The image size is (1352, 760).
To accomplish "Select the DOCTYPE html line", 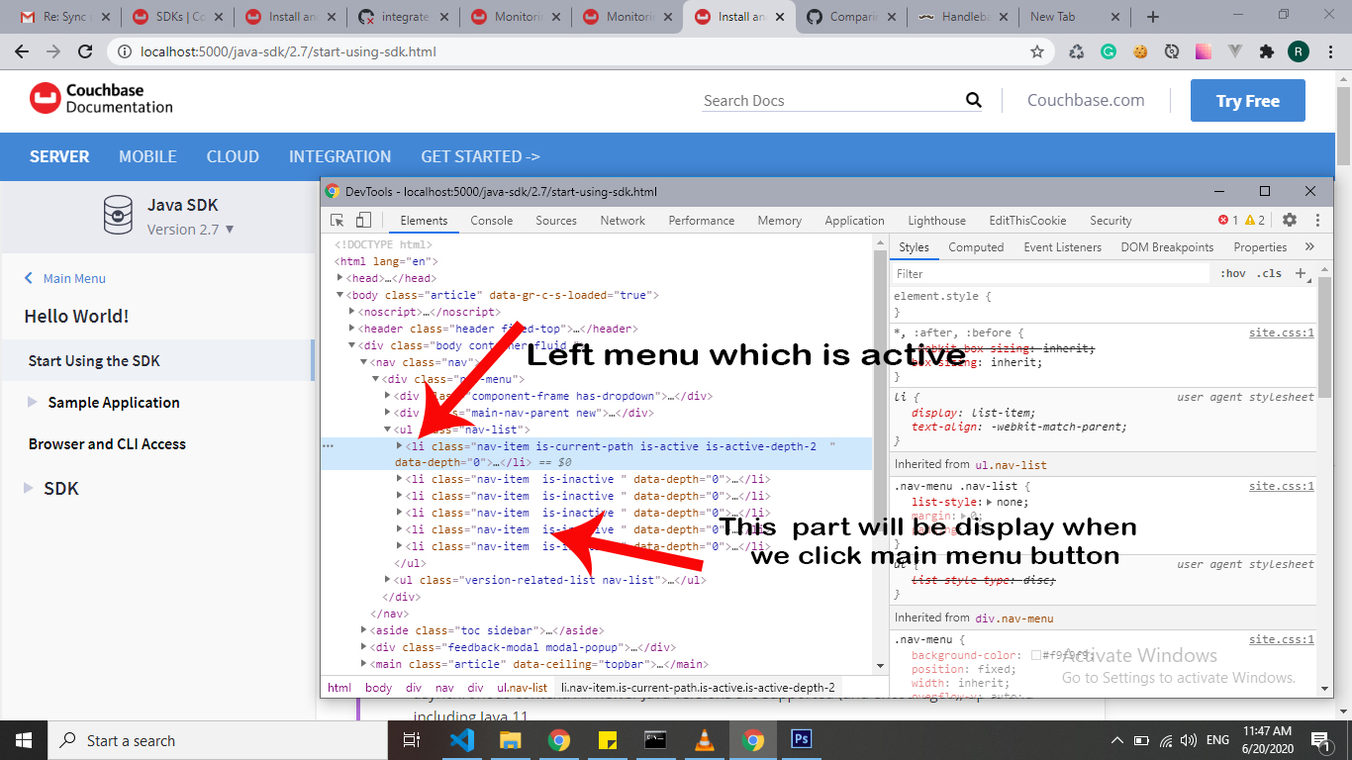I will pyautogui.click(x=383, y=244).
